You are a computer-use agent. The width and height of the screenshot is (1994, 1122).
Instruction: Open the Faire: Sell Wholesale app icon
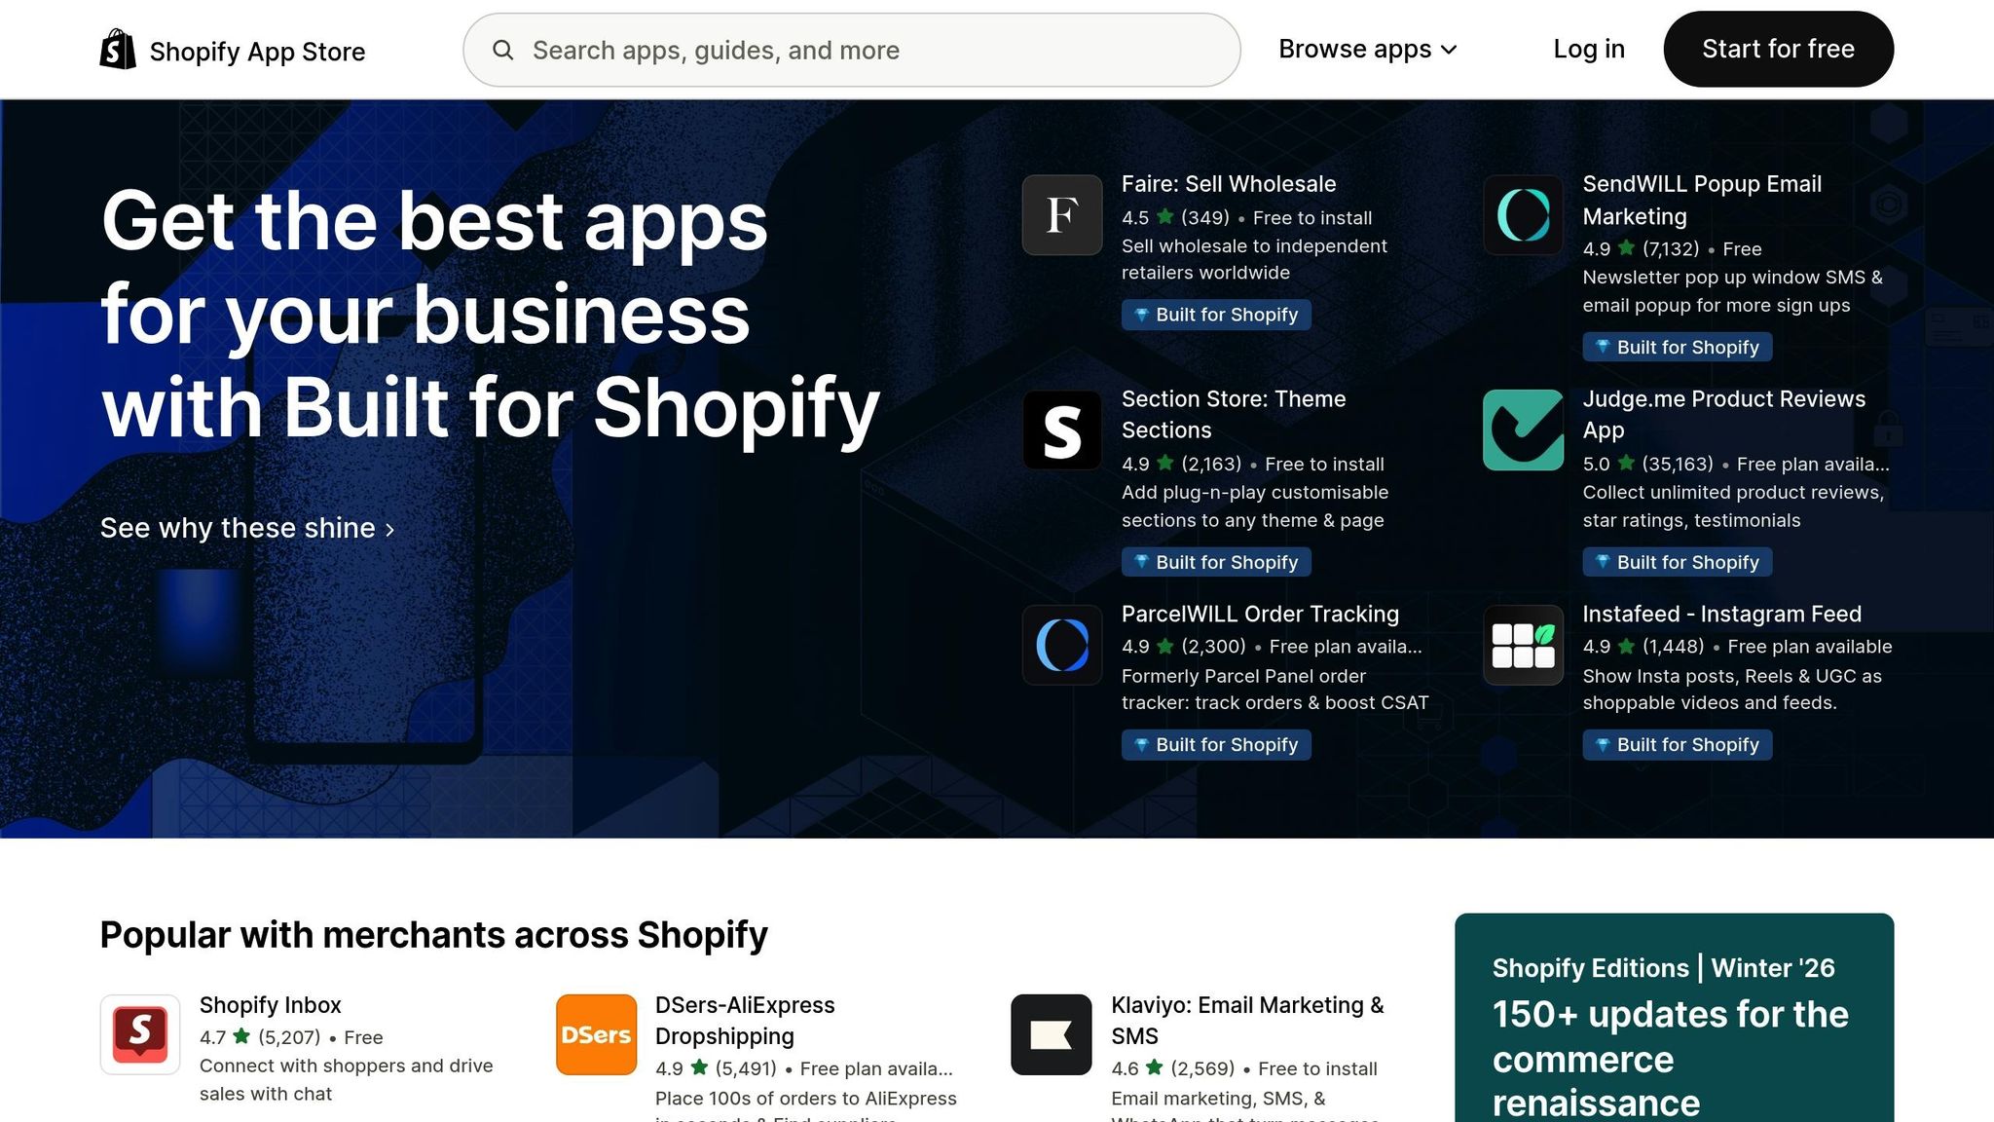1061,214
